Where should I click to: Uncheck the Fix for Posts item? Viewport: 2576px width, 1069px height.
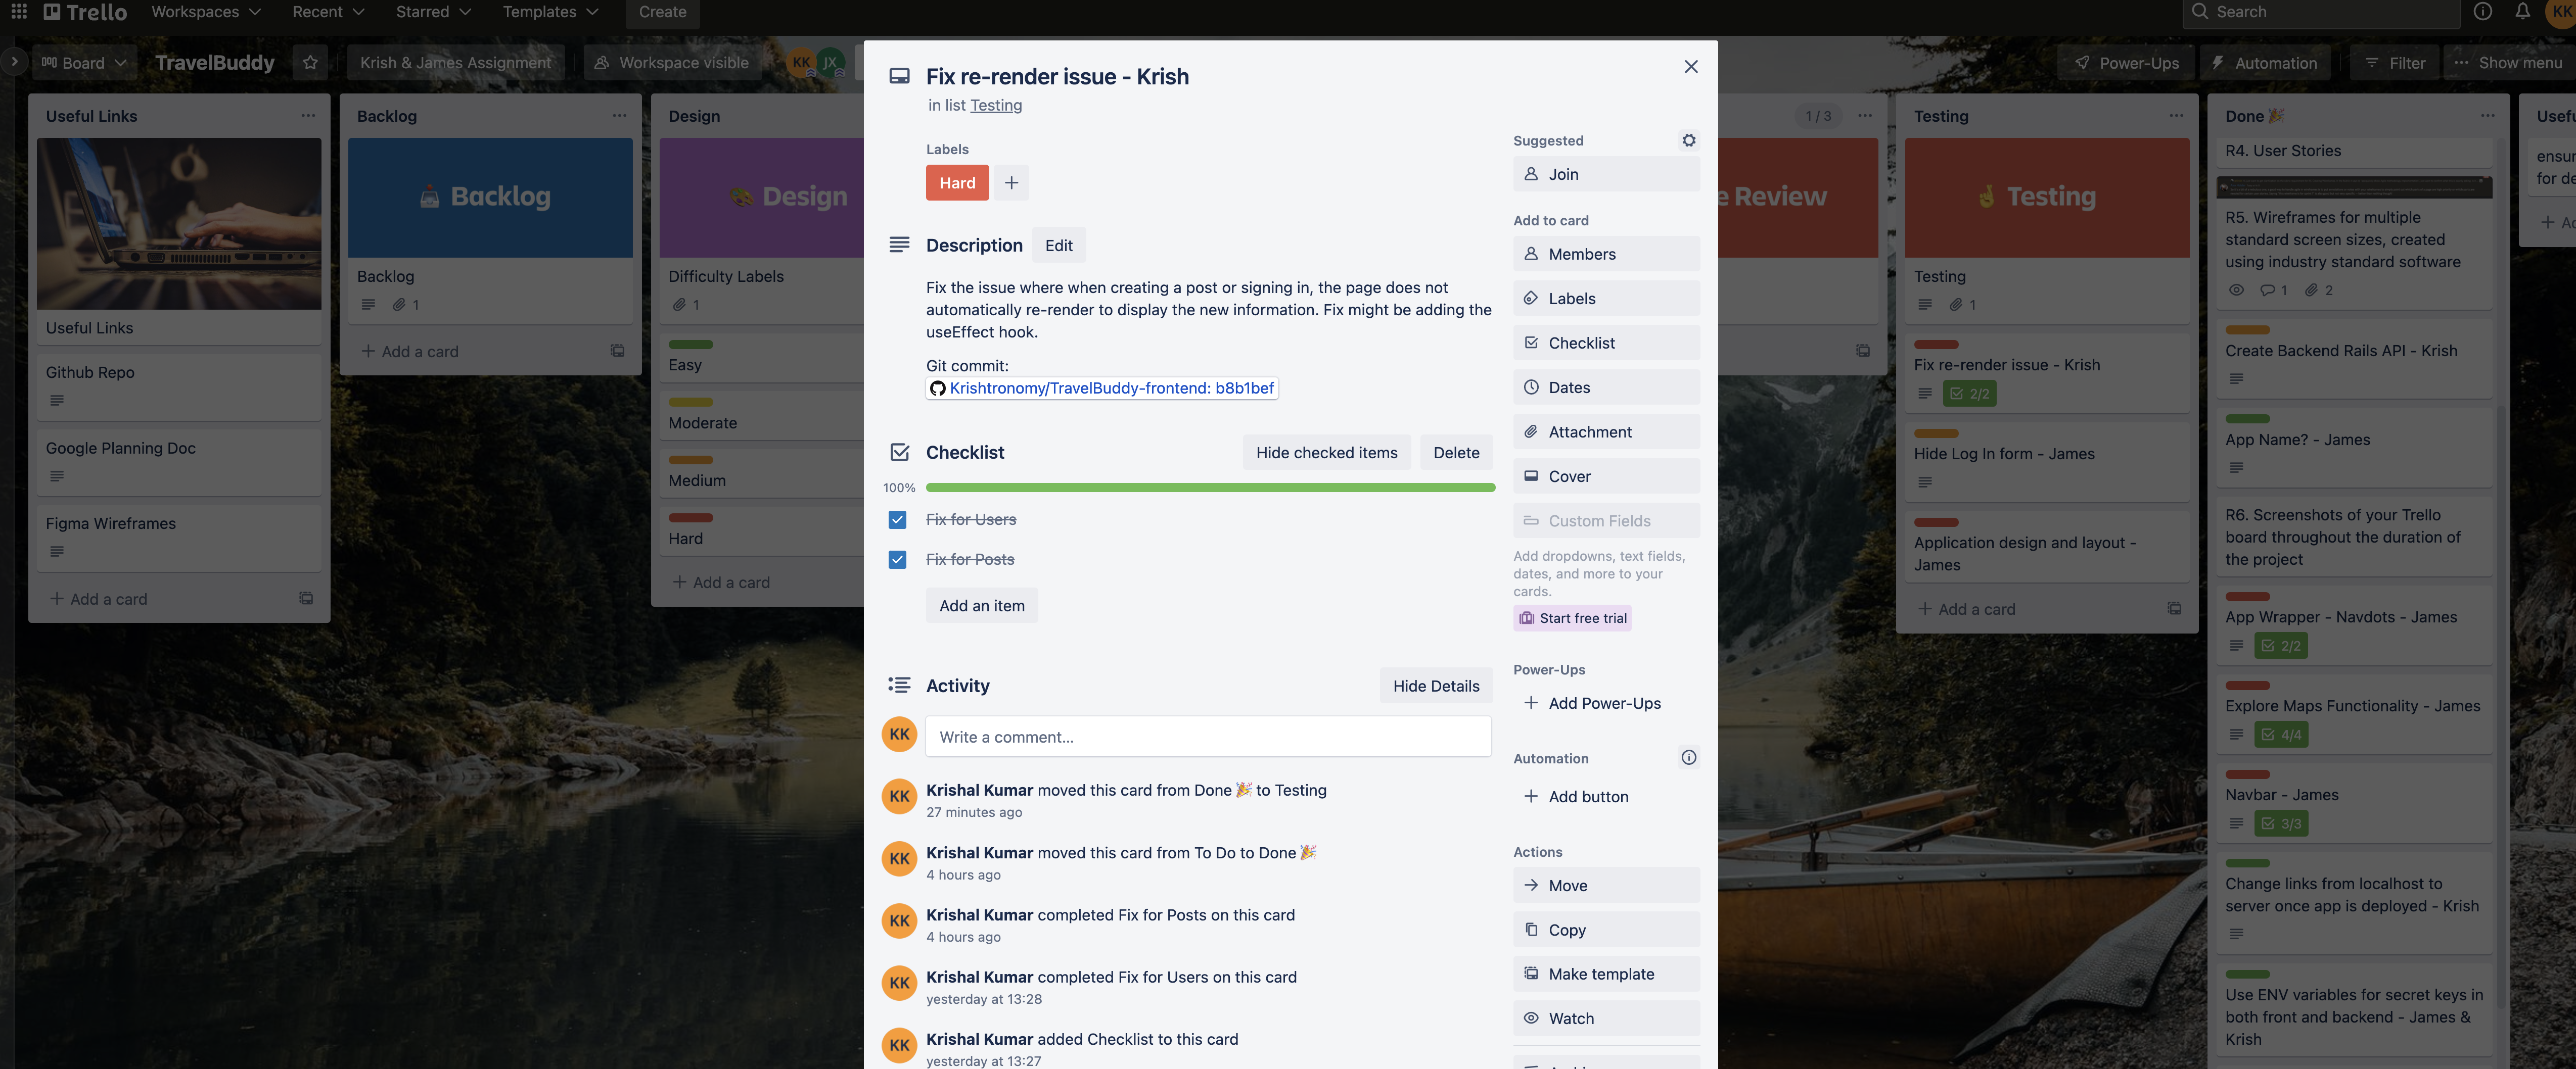pyautogui.click(x=897, y=559)
